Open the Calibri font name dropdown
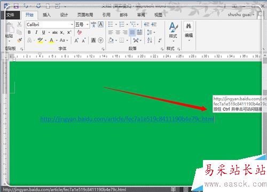The image size is (267, 192). click(72, 25)
